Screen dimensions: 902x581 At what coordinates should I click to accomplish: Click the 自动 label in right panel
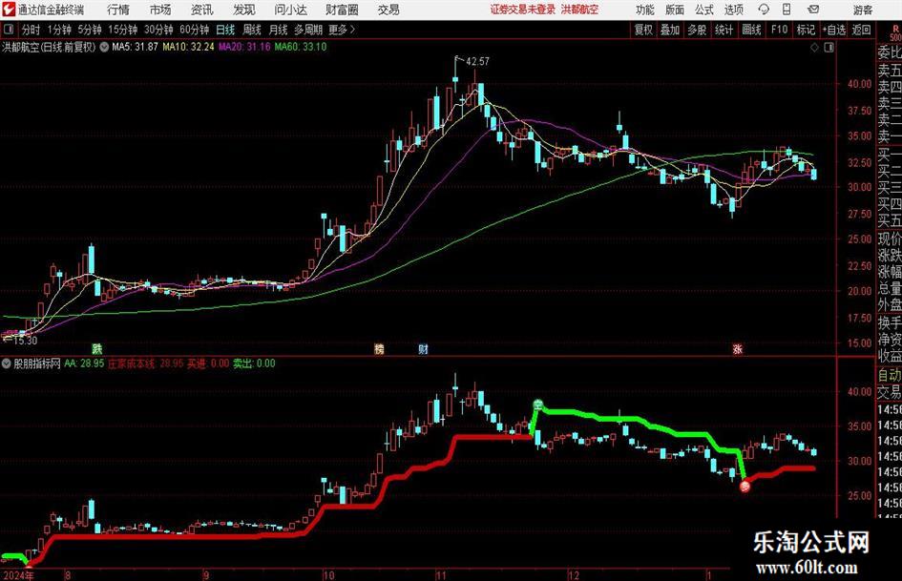coord(890,375)
